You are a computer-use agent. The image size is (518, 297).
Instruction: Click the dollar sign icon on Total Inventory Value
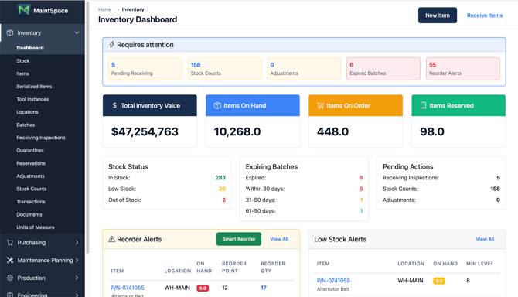[114, 105]
